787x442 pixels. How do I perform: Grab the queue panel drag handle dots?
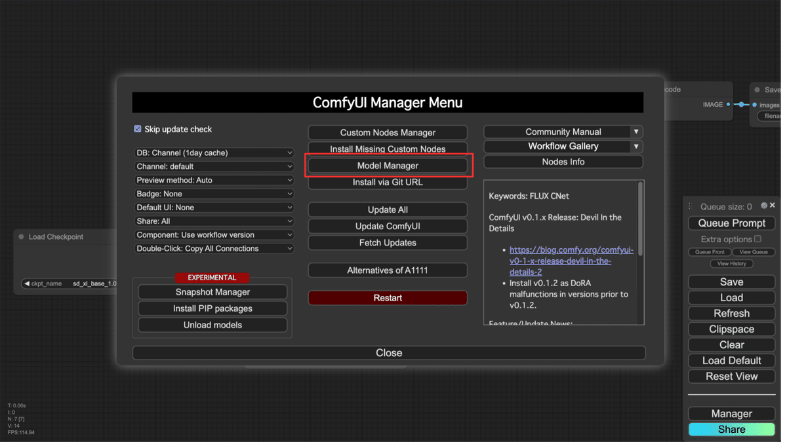coord(690,206)
